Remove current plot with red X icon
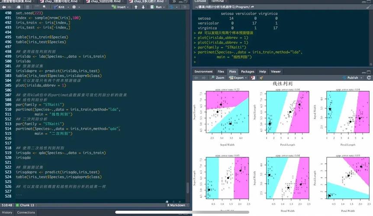 pyautogui.click(x=253, y=78)
